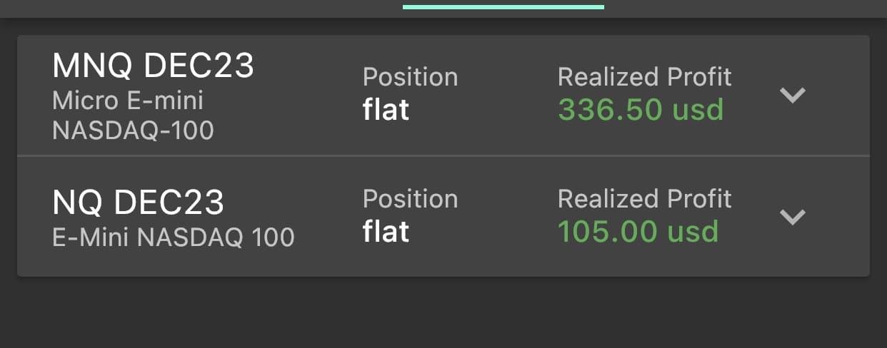
Task: Click Realized Profit label in MNQ row
Action: (x=644, y=77)
